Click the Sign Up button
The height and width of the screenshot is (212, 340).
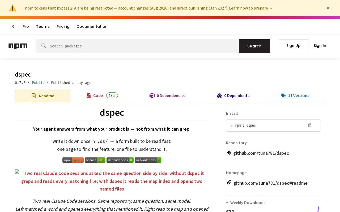point(294,46)
